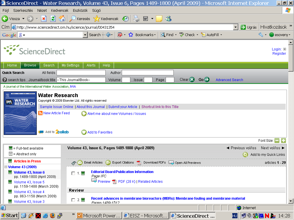
Task: Click the Refresh page icon
Action: pyautogui.click(x=53, y=19)
